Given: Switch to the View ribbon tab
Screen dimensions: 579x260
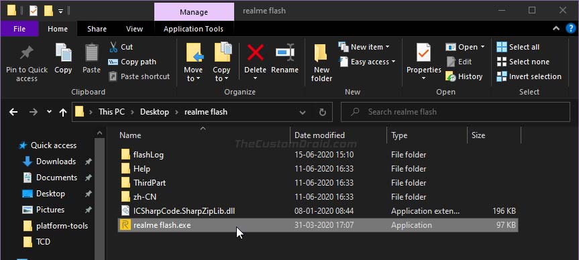Looking at the screenshot, I should click(134, 29).
